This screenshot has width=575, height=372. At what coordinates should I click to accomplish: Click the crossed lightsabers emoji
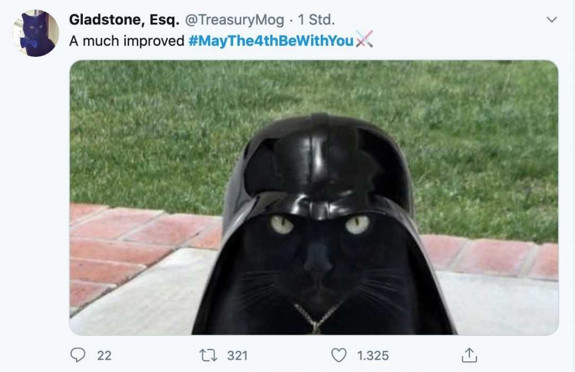tap(364, 39)
